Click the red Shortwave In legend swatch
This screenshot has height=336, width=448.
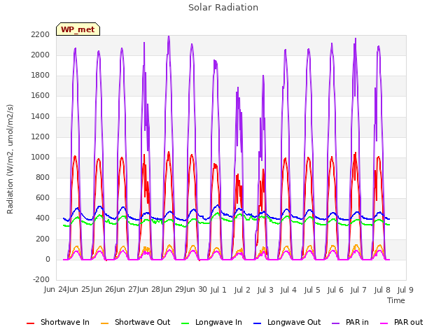click(31, 323)
